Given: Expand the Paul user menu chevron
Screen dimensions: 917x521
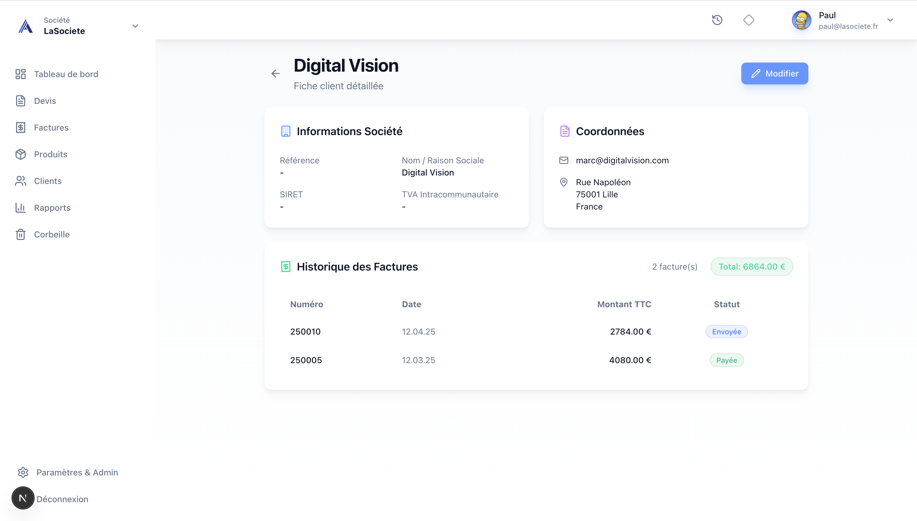Looking at the screenshot, I should click(890, 20).
